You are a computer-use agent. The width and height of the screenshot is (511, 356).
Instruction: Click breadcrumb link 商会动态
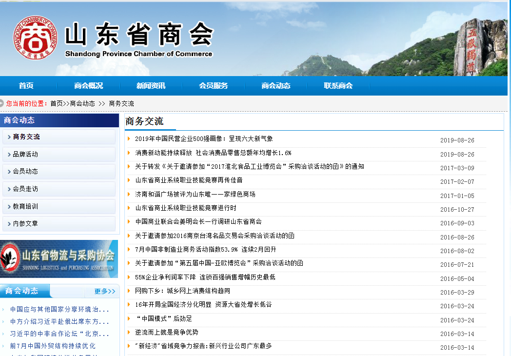[82, 103]
